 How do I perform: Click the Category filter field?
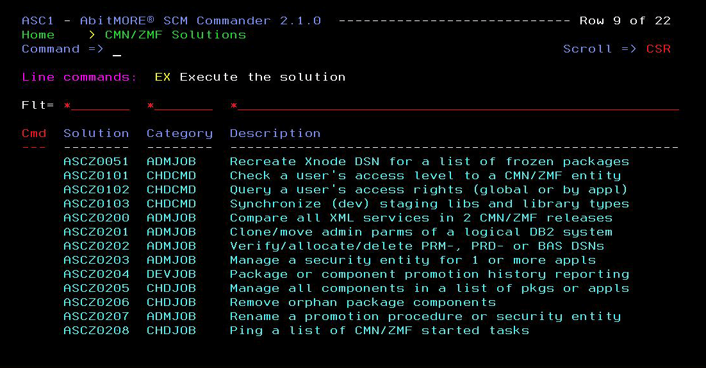(x=179, y=105)
